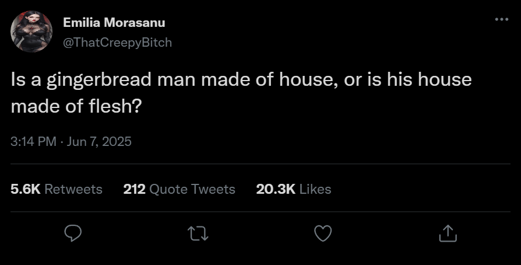Click the '5.6K' number beside Retweets
The image size is (521, 265).
click(25, 189)
